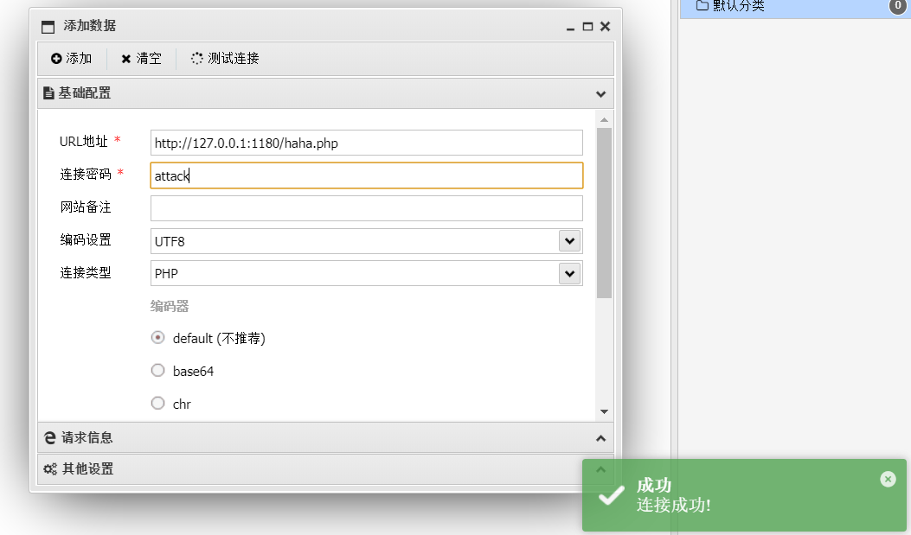911x535 pixels.
Task: Click the 默认分类 folder icon
Action: [x=702, y=7]
